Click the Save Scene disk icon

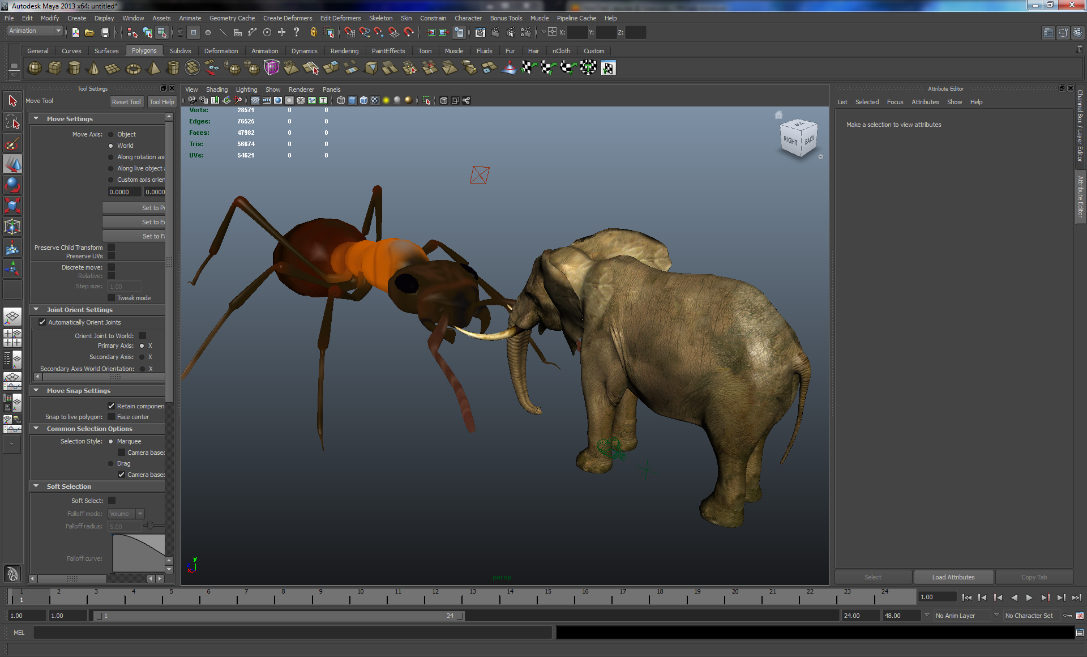(x=105, y=32)
